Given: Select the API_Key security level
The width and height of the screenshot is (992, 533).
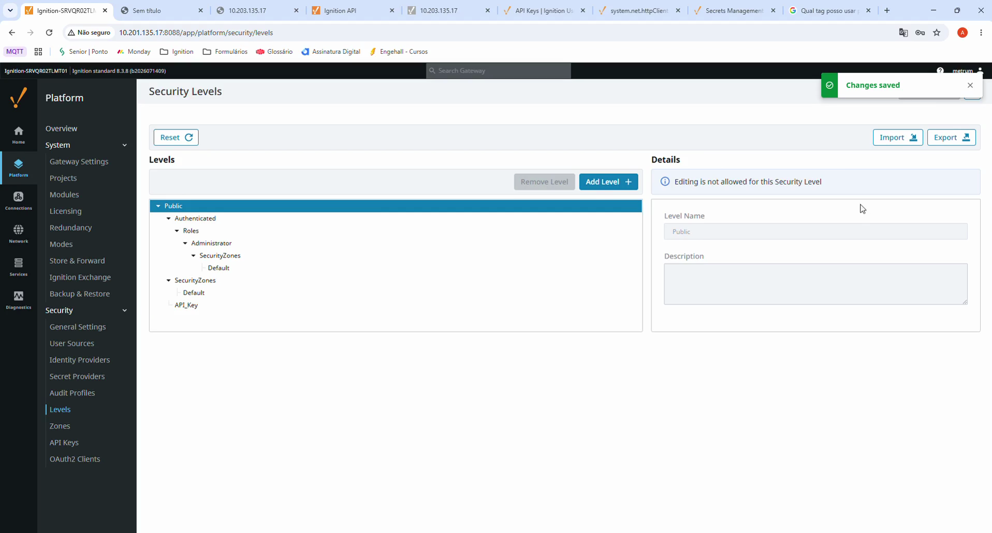Looking at the screenshot, I should [x=186, y=305].
